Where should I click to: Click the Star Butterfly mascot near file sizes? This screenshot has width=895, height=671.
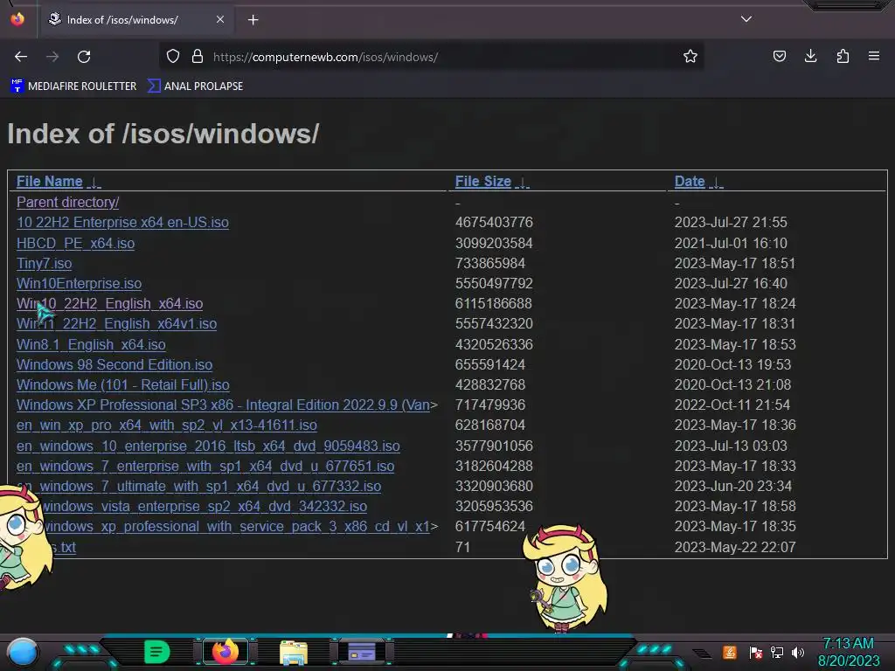(x=564, y=579)
